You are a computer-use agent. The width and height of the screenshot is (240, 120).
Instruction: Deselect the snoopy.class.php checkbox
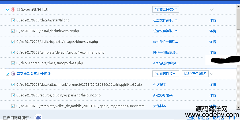pos(13,63)
